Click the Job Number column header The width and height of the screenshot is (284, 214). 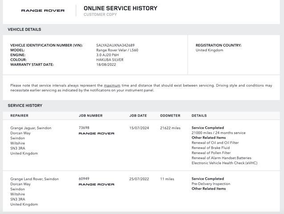point(91,116)
